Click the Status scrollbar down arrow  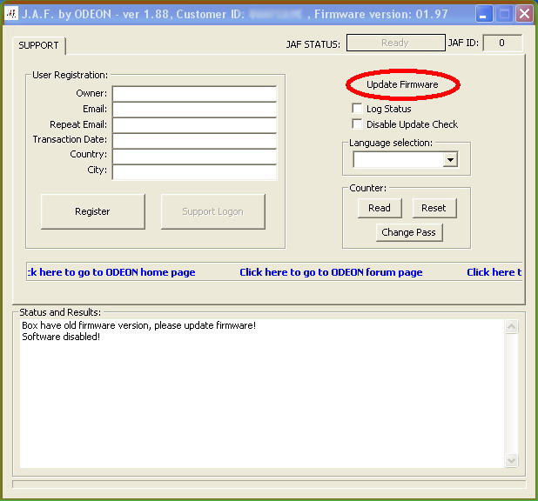511,460
